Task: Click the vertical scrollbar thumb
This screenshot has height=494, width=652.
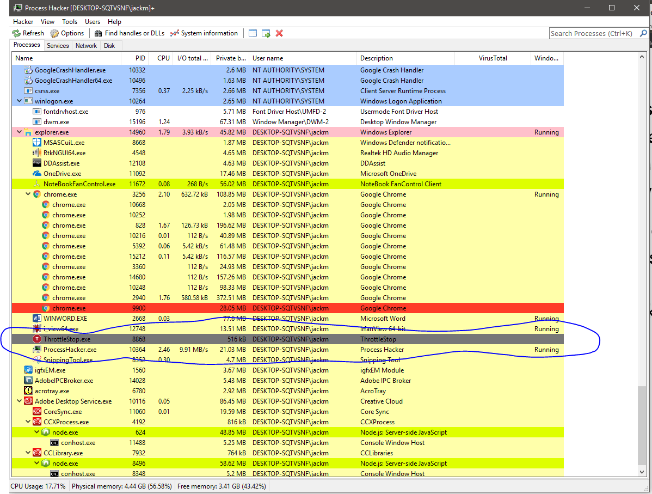Action: pyautogui.click(x=642, y=424)
